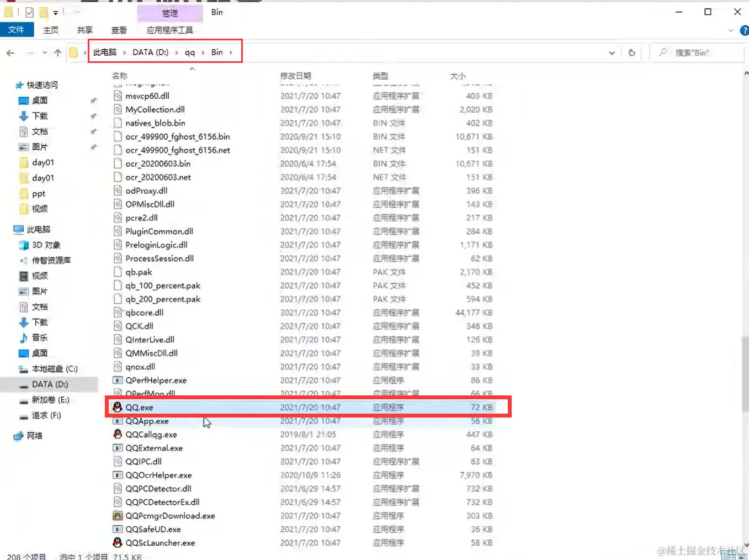The width and height of the screenshot is (749, 560).
Task: Switch to the 共享 ribbon tab
Action: tap(85, 30)
